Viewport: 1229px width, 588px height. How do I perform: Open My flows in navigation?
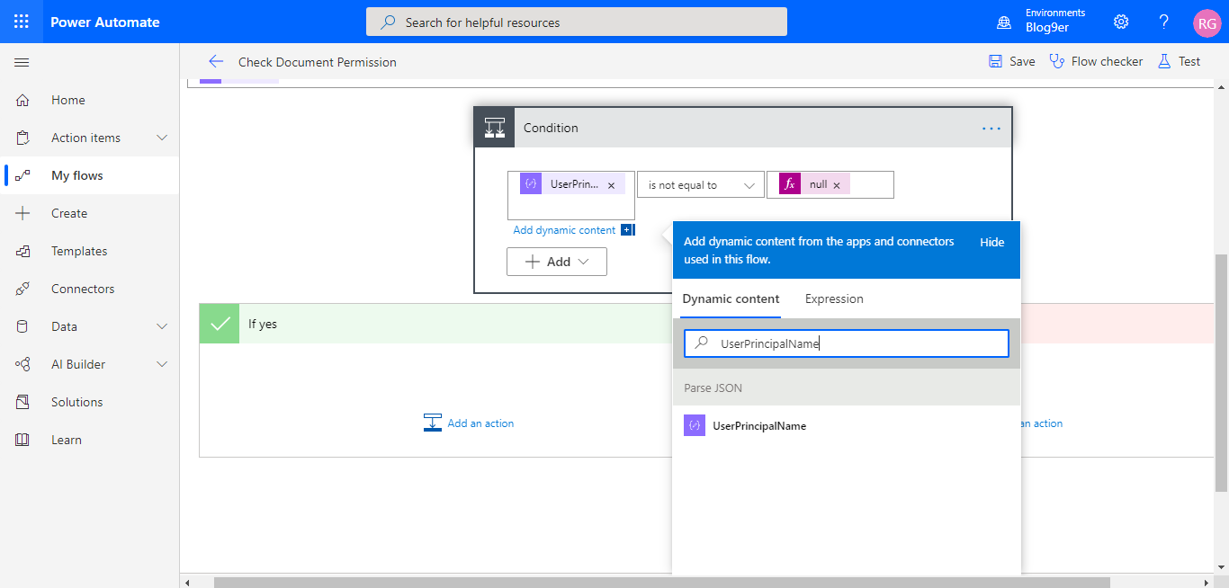click(89, 175)
